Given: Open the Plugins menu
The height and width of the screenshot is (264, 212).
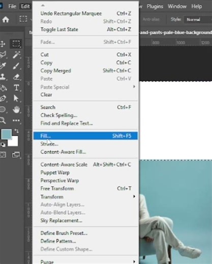Looking at the screenshot, I should pyautogui.click(x=155, y=6).
